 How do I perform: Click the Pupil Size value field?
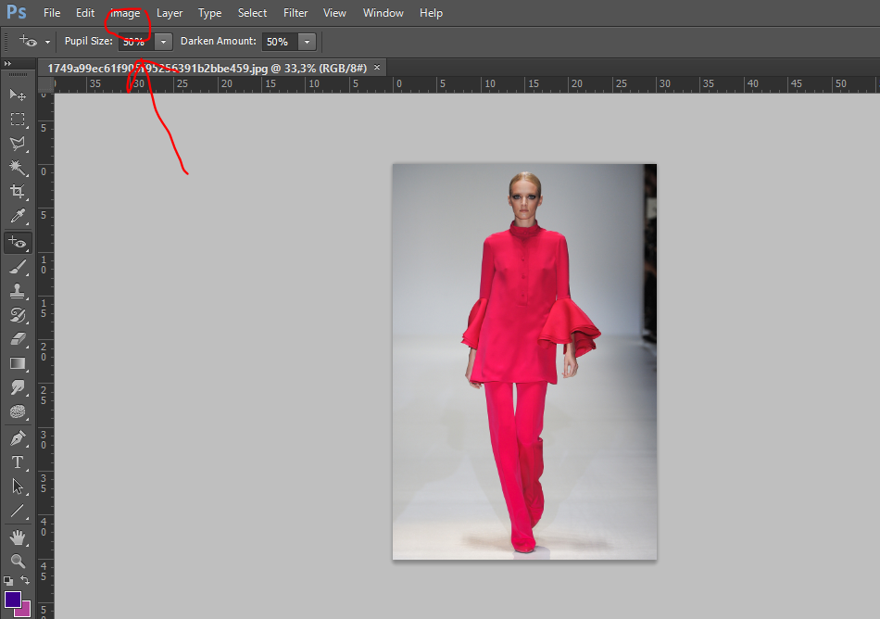pos(137,42)
